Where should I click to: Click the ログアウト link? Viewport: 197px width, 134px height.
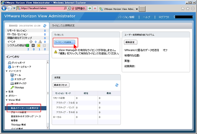(x=164, y=17)
